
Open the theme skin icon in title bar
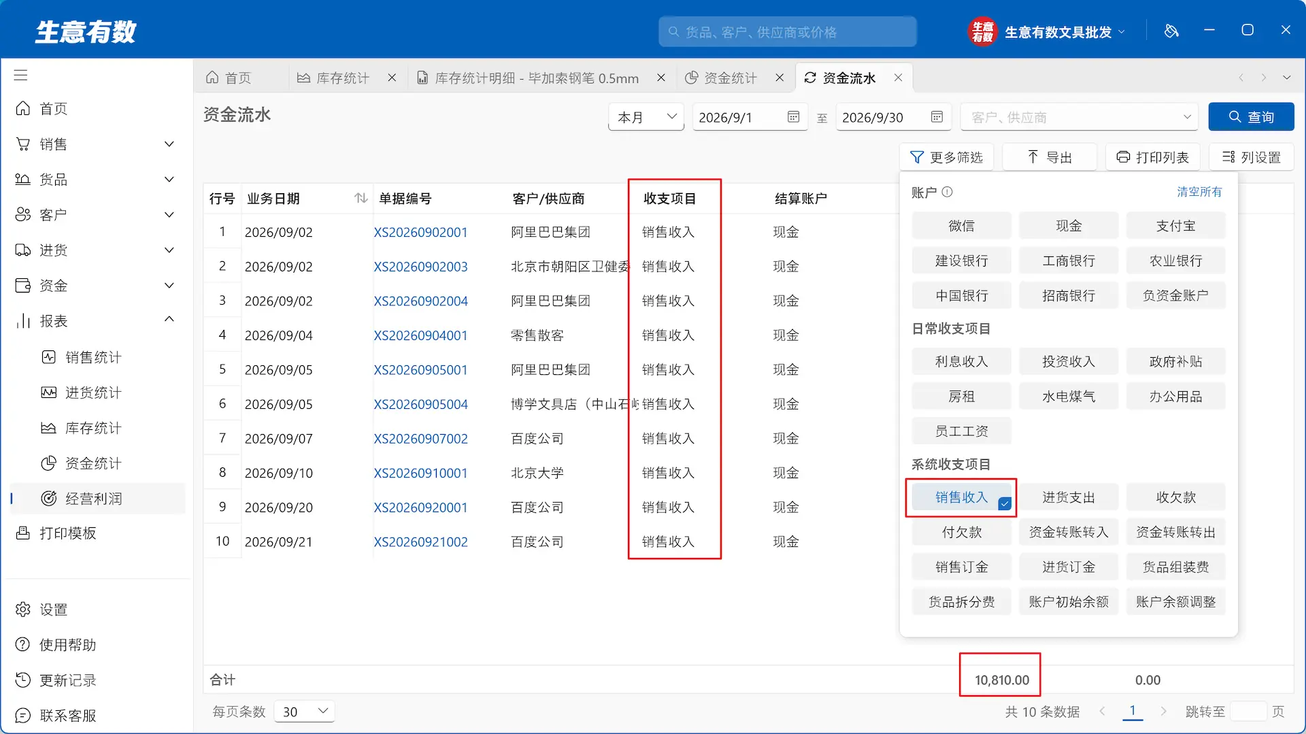(1171, 31)
